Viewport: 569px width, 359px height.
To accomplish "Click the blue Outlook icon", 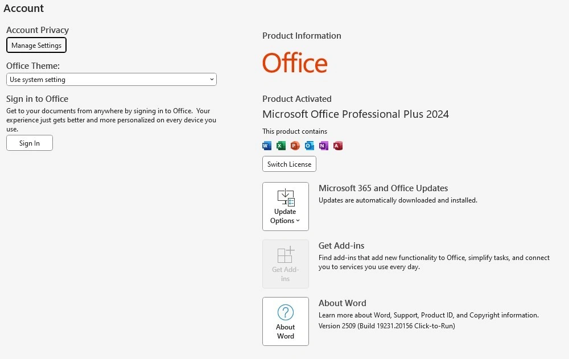I will pyautogui.click(x=309, y=146).
